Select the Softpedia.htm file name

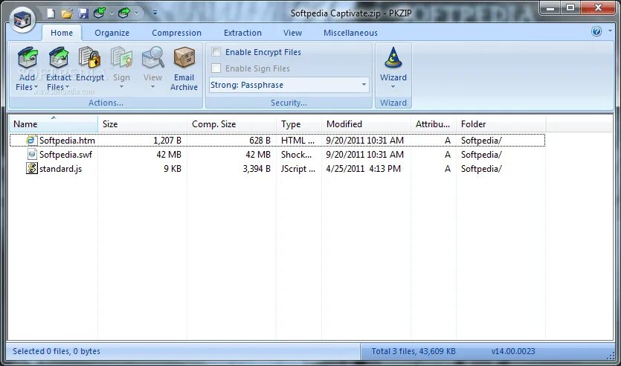click(67, 140)
